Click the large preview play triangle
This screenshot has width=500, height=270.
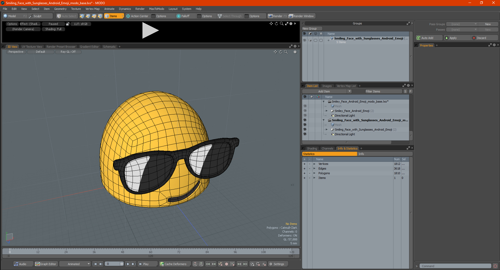pyautogui.click(x=150, y=30)
